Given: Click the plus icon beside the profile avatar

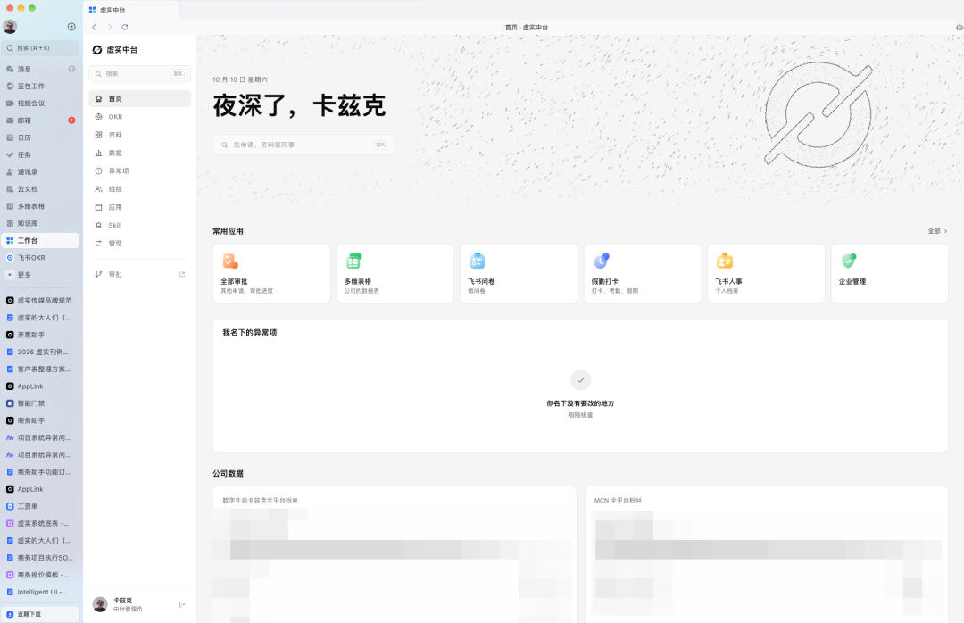Looking at the screenshot, I should click(x=71, y=27).
